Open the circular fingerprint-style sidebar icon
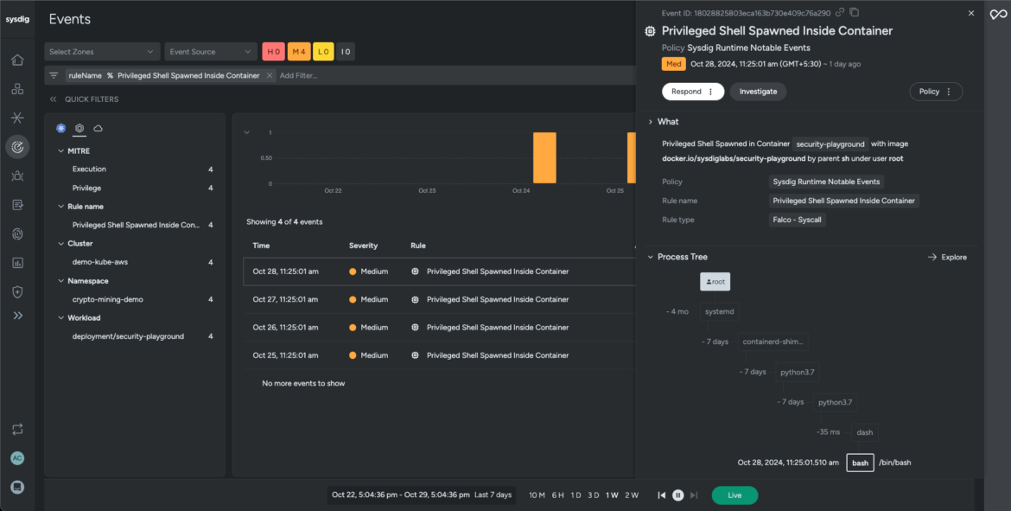 (17, 234)
